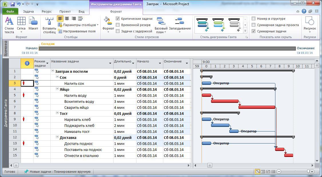Image resolution: width=322 pixels, height=177 pixels.
Task: Open Параметры столбцов dropdown
Action: coord(78,25)
